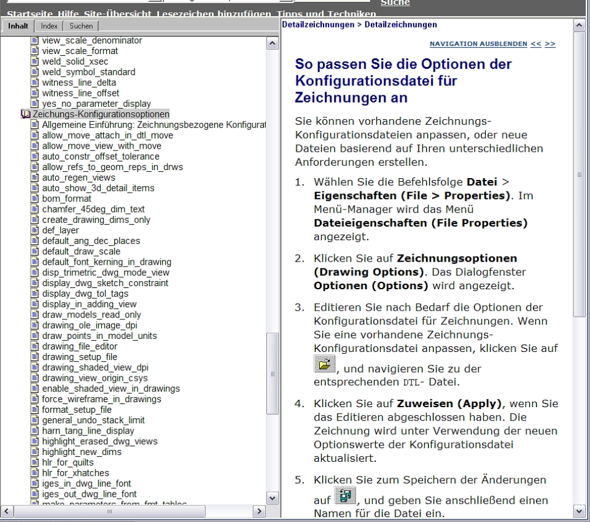Viewport: 590px width, 522px height.
Task: Click page icon beside format_setup_file
Action: 34,410
